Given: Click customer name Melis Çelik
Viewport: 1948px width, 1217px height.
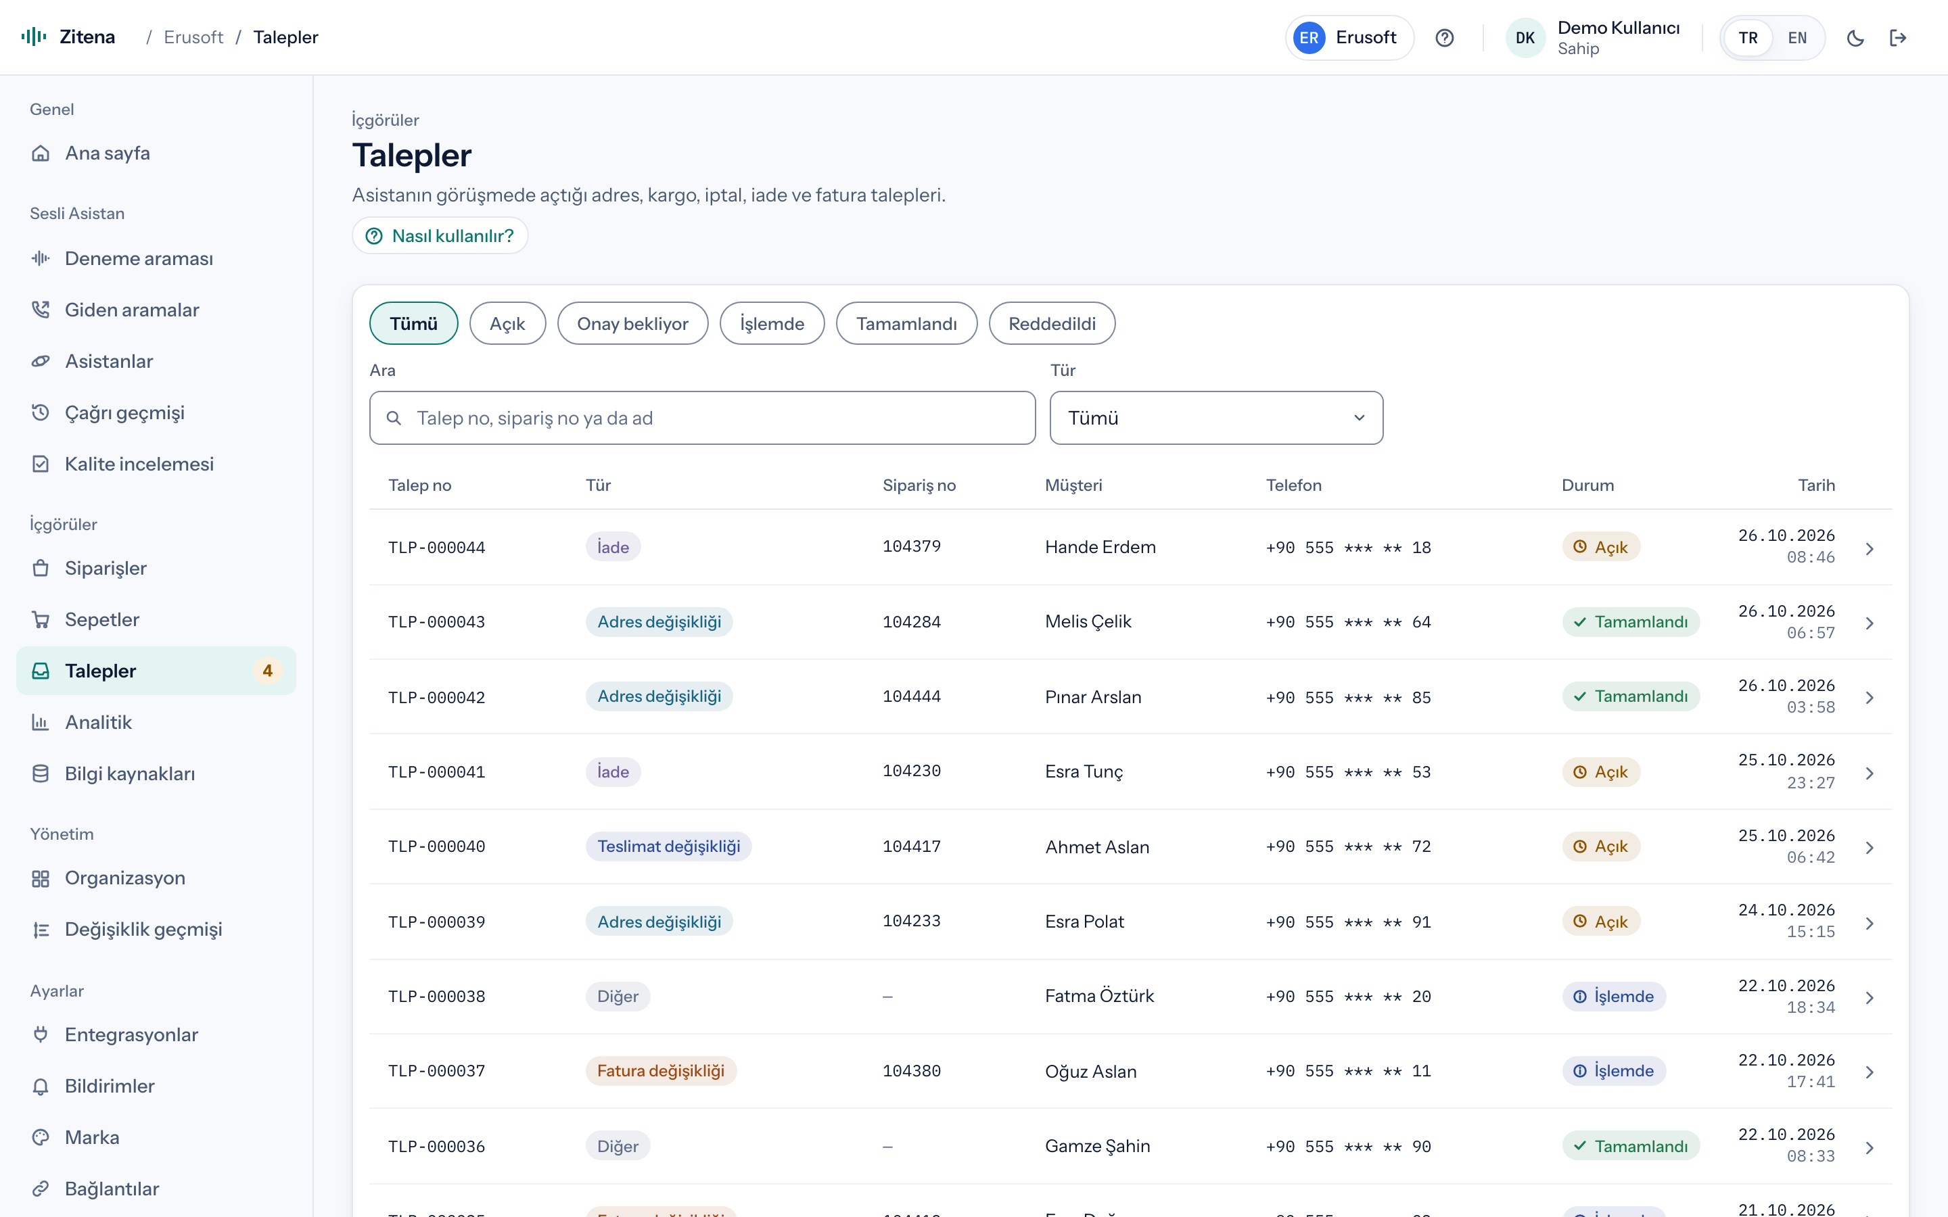Looking at the screenshot, I should point(1088,621).
